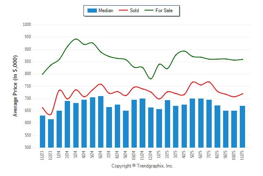This screenshot has height=176, width=263.
Task: Click the 12/23 median bar
Action: (51, 133)
